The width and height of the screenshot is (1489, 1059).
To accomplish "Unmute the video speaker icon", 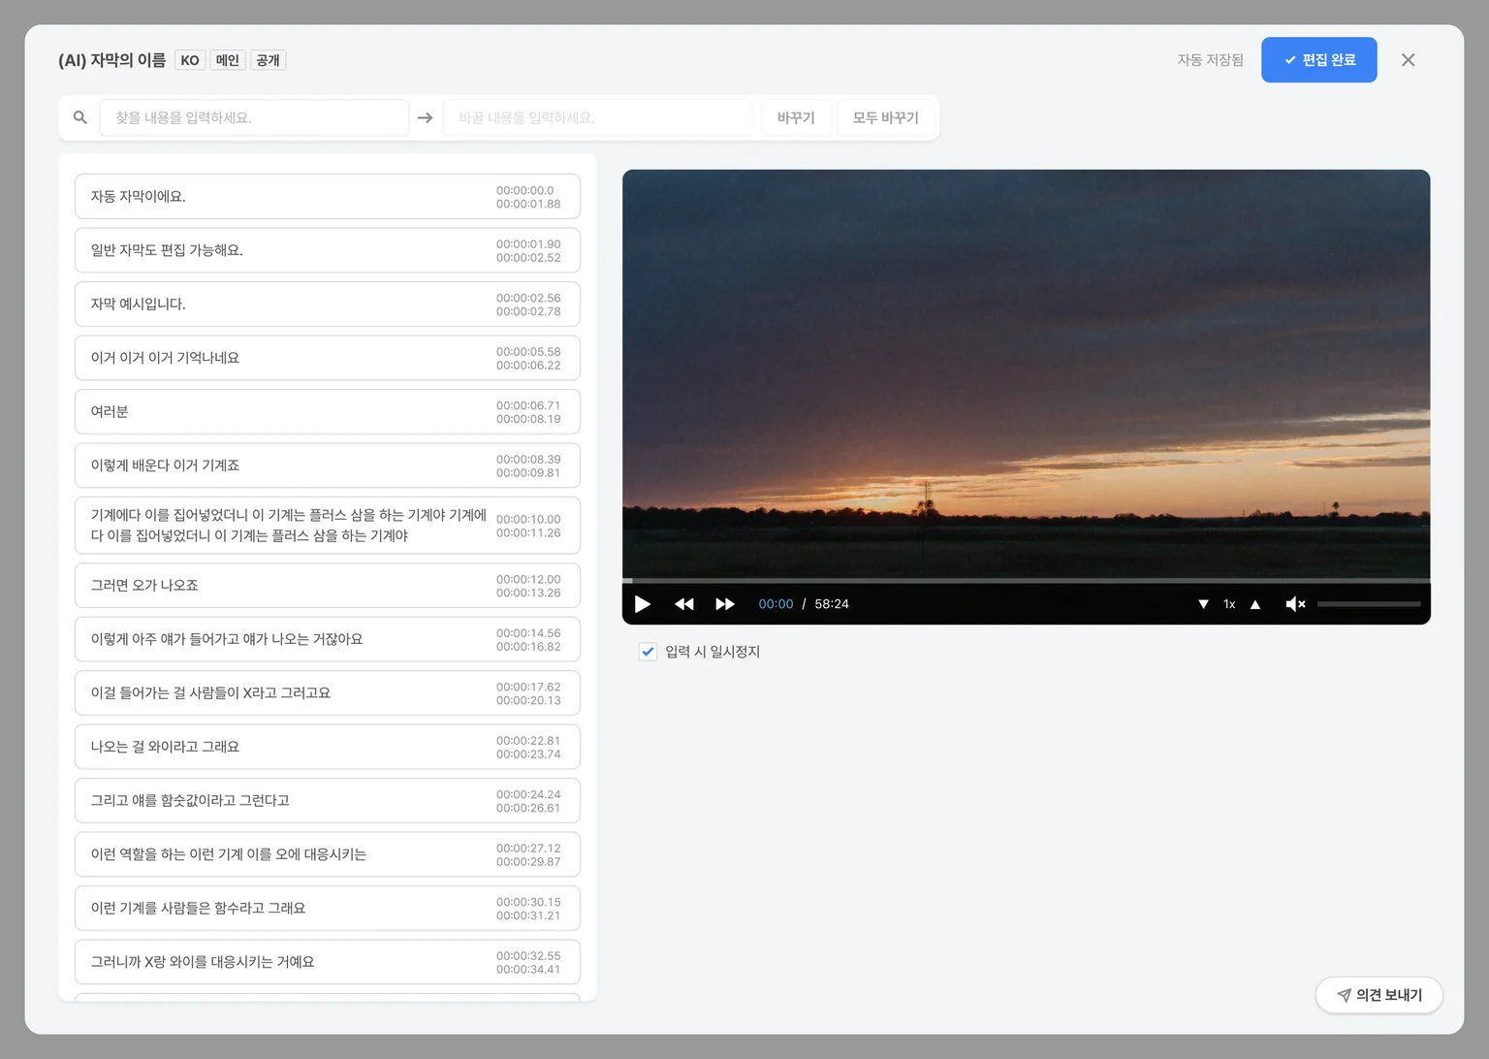I will (1295, 604).
